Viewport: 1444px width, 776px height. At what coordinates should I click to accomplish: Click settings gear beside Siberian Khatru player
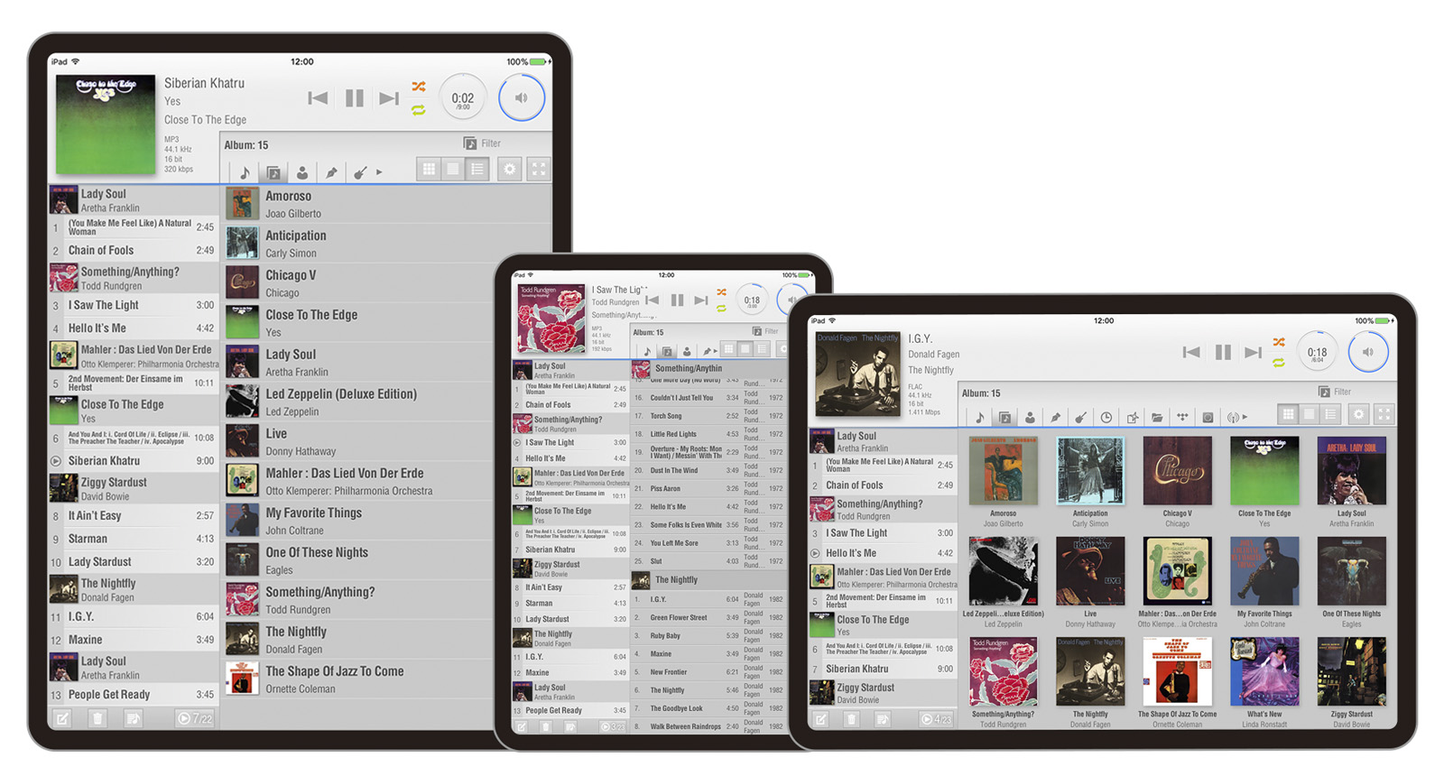click(510, 170)
